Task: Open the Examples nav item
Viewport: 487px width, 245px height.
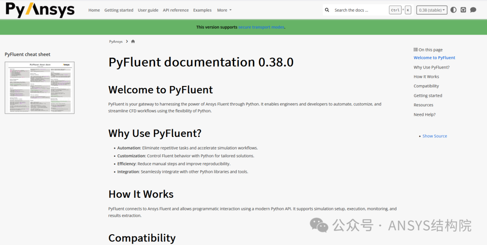Action: click(x=202, y=10)
